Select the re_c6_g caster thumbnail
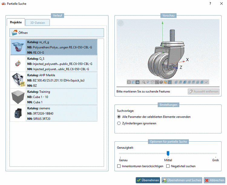This screenshot has width=227, height=185. (x=18, y=47)
